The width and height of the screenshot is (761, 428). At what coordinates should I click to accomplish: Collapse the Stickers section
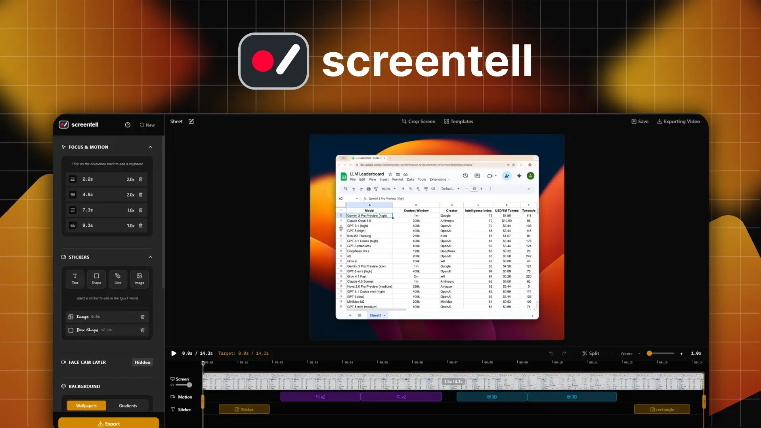point(151,257)
